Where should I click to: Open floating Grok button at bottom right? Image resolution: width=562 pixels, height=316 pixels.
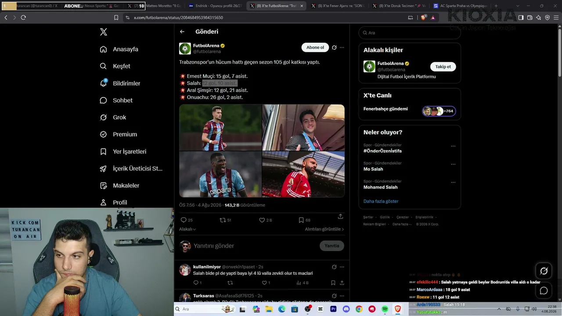[544, 271]
